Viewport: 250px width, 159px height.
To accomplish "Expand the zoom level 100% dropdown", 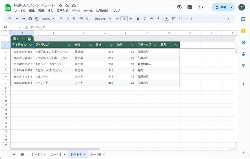I will coord(48,19).
